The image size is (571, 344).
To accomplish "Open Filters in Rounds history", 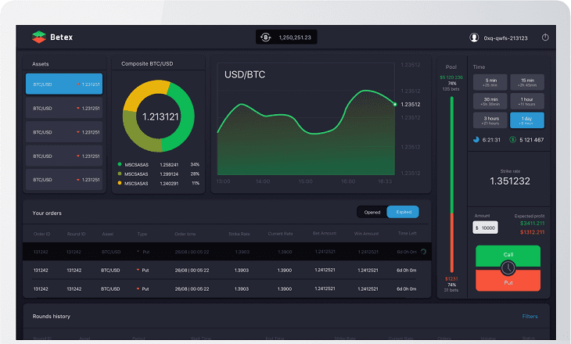I will pyautogui.click(x=530, y=317).
